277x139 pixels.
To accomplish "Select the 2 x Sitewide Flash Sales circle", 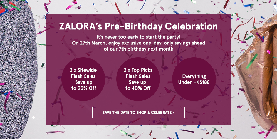I will [83, 79].
